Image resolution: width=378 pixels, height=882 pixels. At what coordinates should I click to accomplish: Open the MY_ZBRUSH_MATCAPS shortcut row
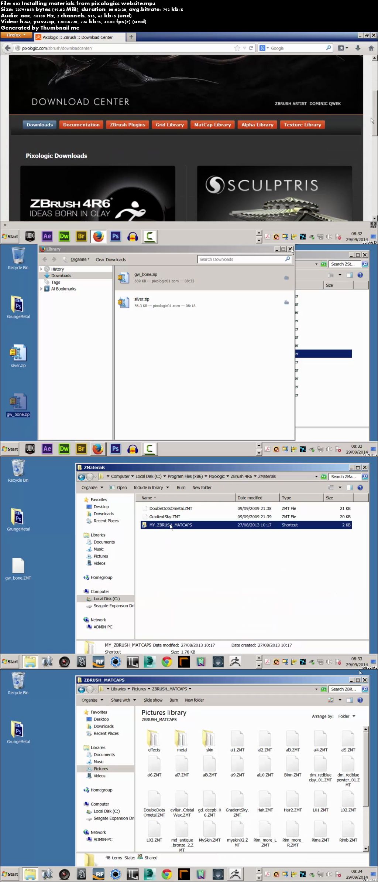tap(246, 525)
